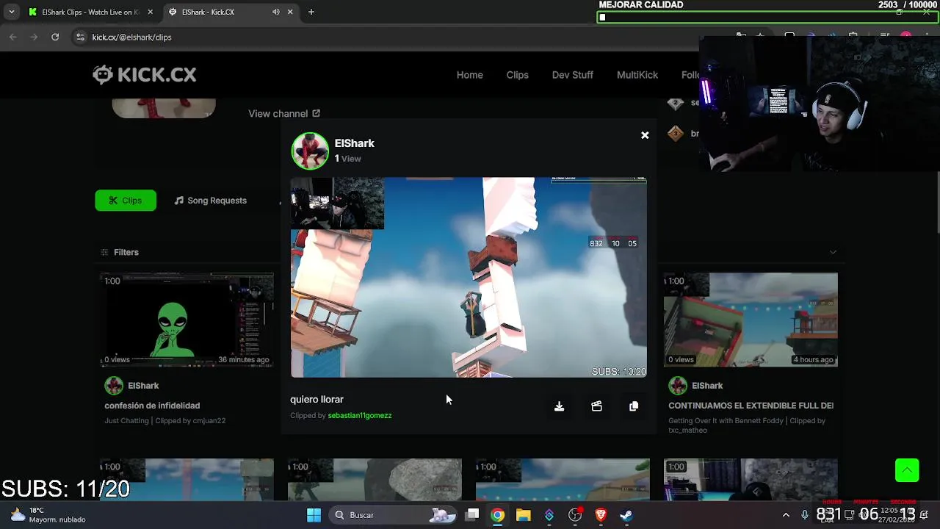Click the clapperboard icon under the clip
Viewport: 940px width, 529px height.
pos(596,406)
